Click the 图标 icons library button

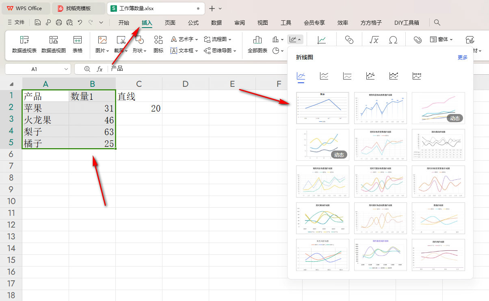coord(158,45)
